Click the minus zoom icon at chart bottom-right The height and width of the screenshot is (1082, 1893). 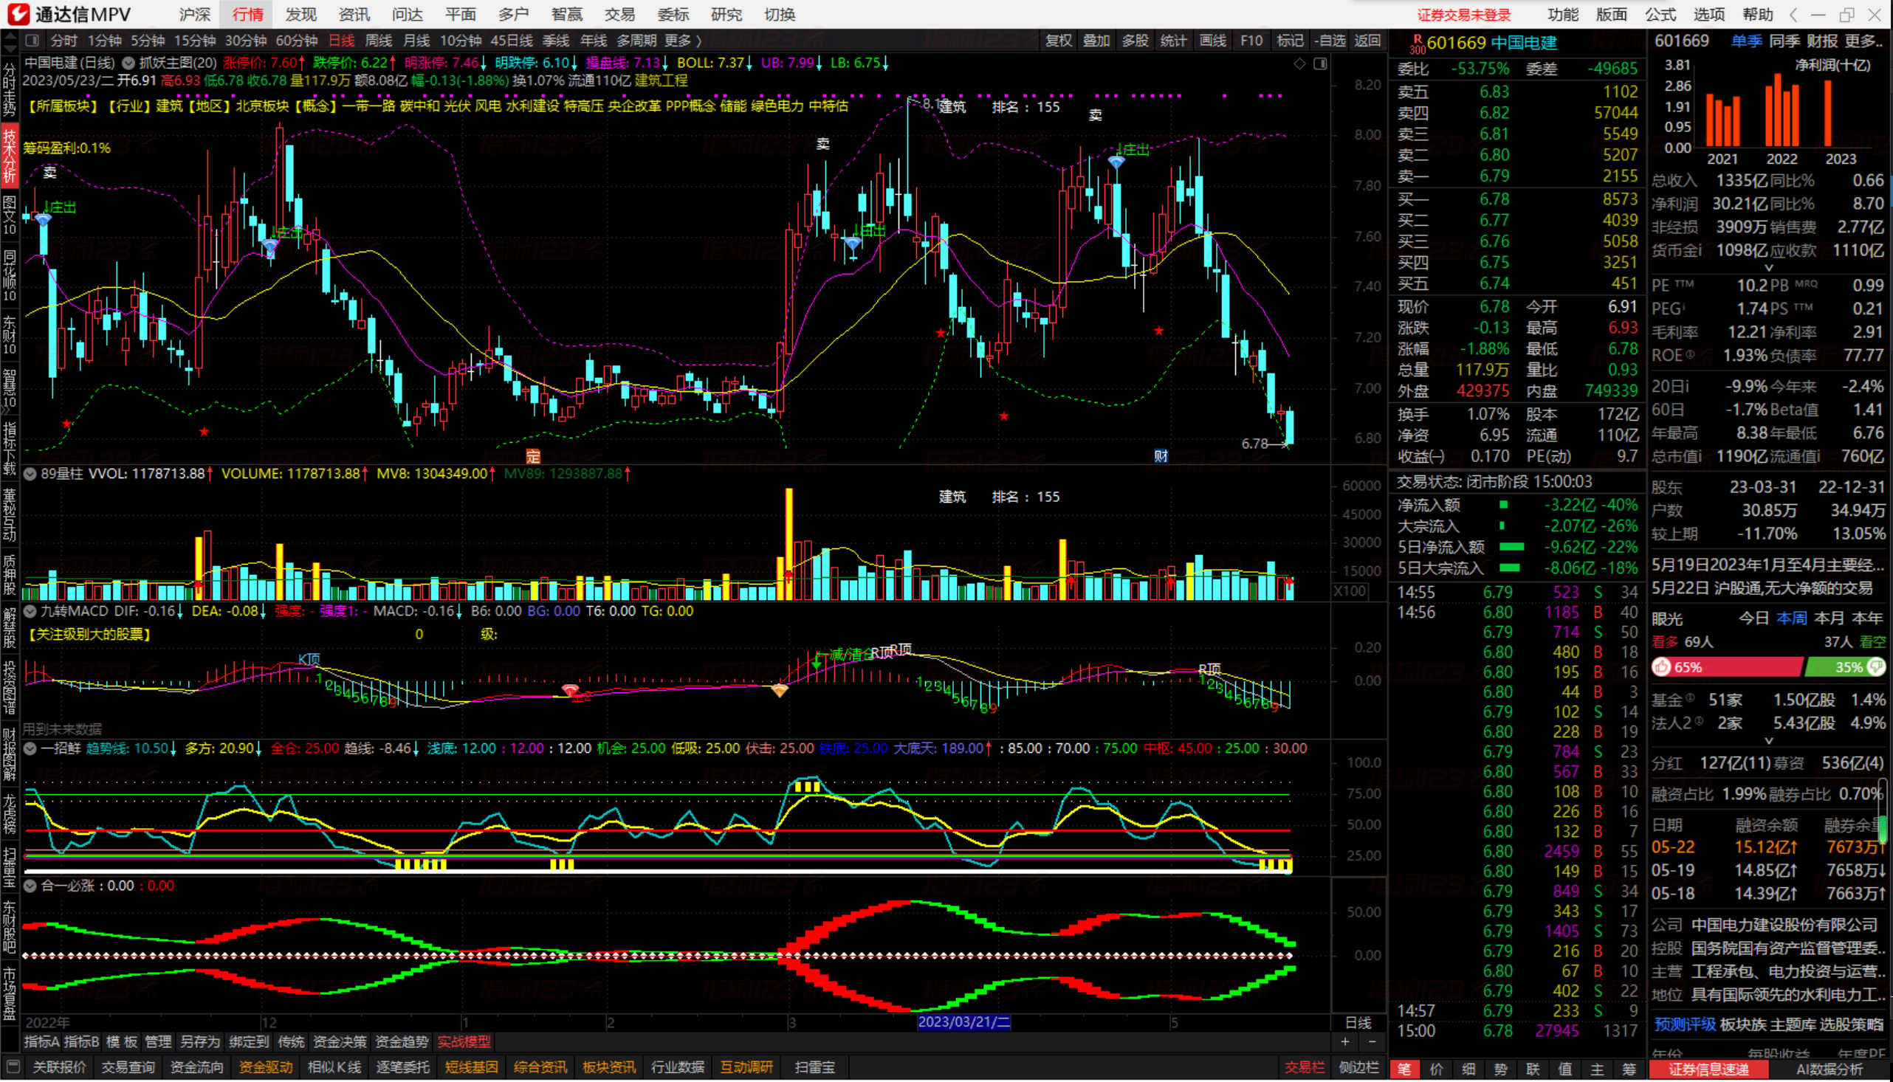click(1372, 1042)
